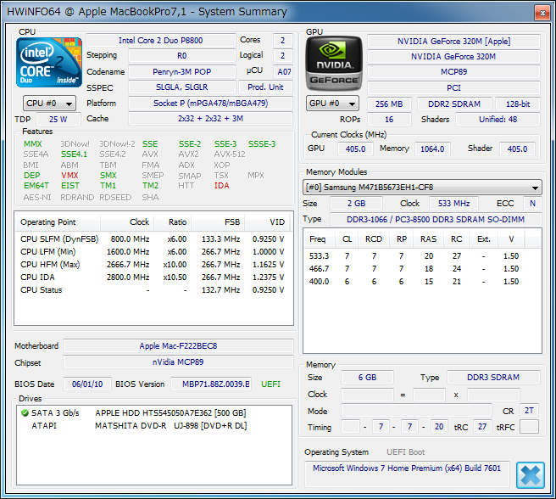Click the RAS column header
The image size is (556, 499).
(428, 239)
